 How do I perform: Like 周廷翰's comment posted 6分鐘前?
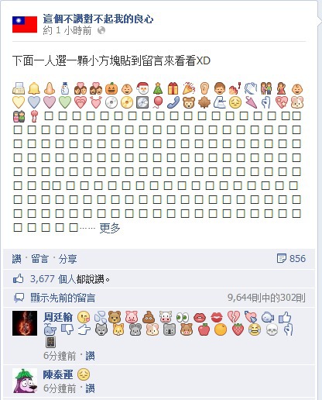click(90, 356)
